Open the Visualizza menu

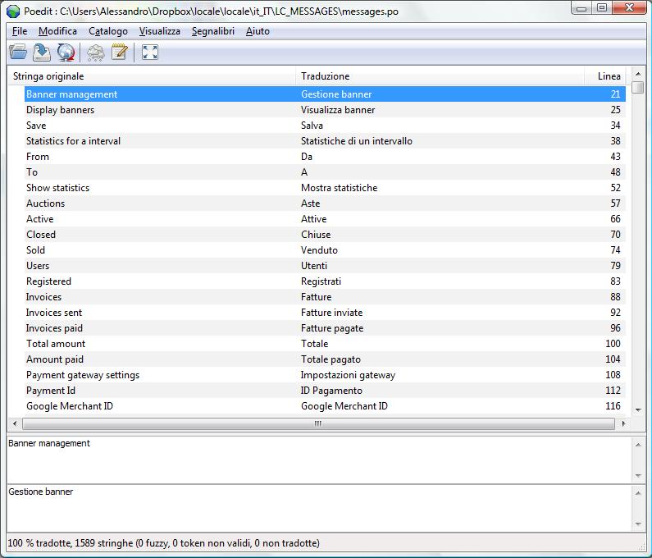coord(160,31)
